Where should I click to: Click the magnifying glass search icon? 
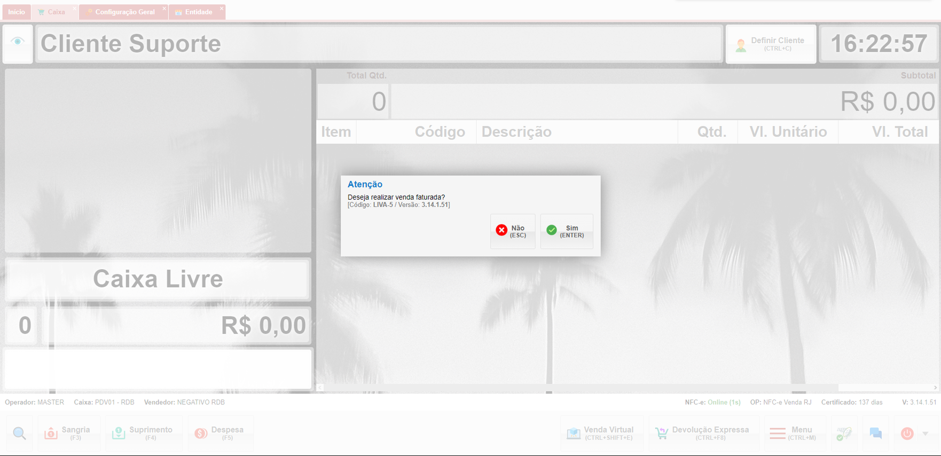[20, 433]
